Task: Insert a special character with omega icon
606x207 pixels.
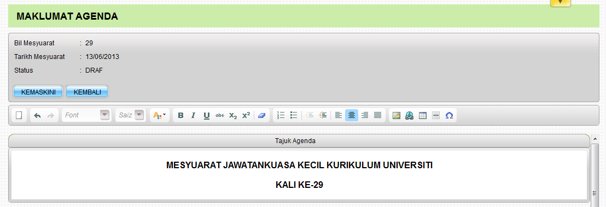Action: click(448, 115)
